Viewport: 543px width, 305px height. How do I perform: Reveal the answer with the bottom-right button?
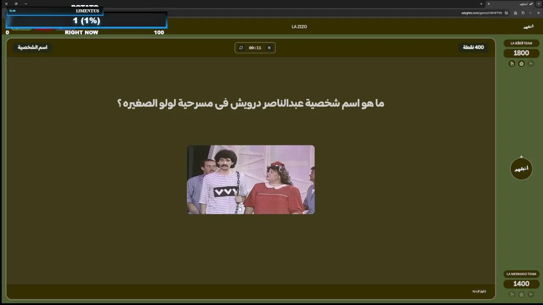[x=479, y=291]
